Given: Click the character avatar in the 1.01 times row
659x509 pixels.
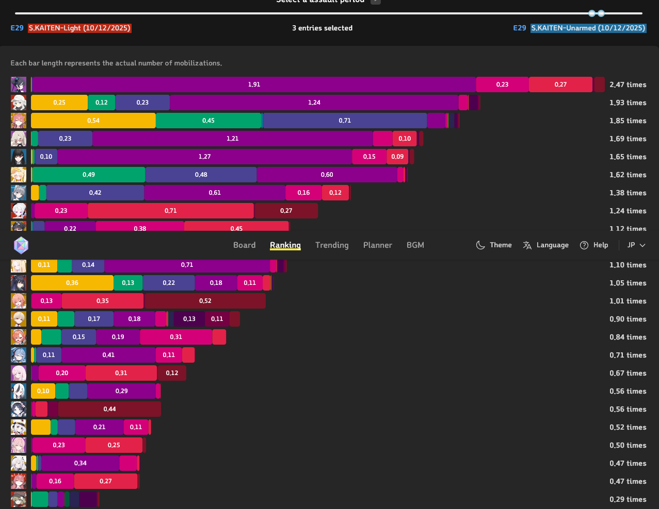Looking at the screenshot, I should tap(19, 301).
